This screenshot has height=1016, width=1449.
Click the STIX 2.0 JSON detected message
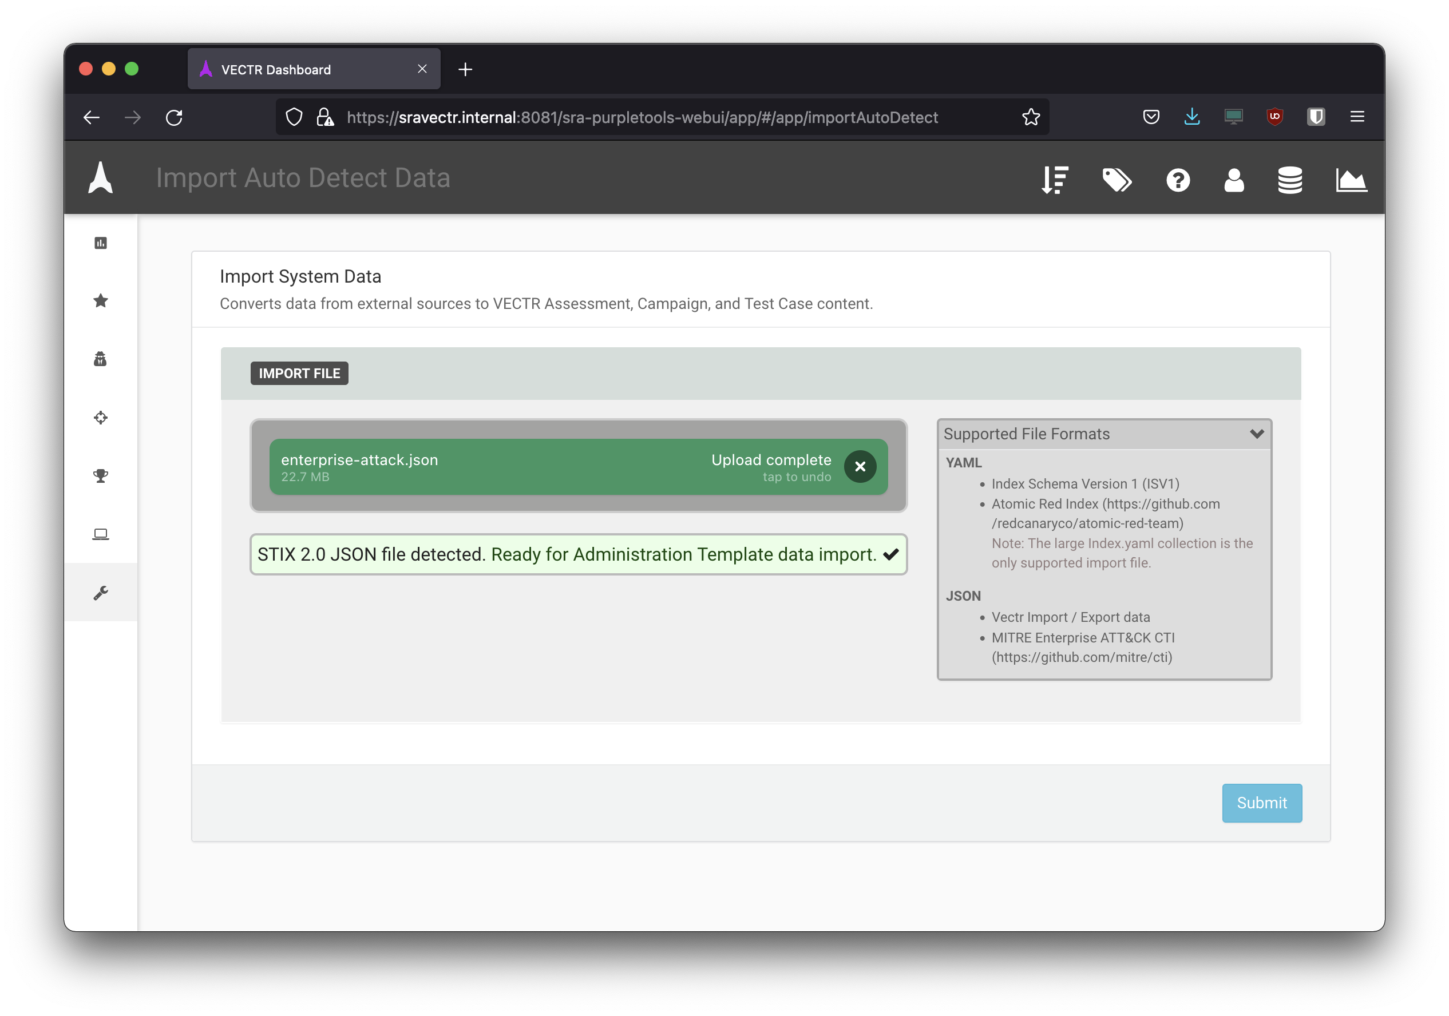578,555
